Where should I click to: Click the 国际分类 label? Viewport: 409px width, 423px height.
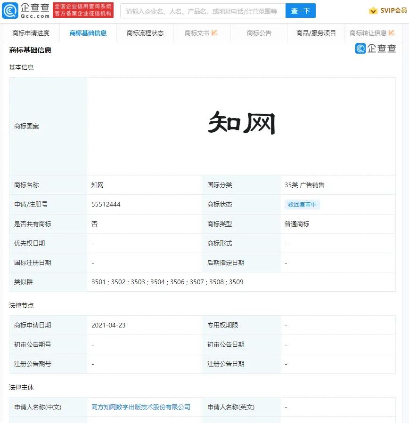click(x=220, y=185)
